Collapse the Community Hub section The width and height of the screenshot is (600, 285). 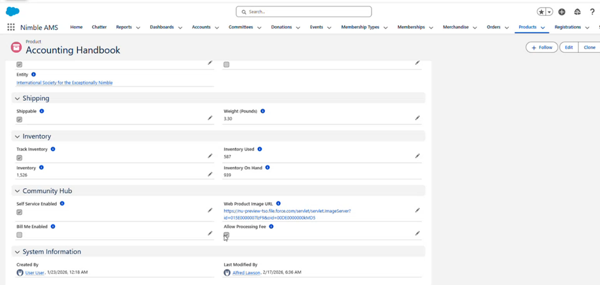click(x=17, y=191)
